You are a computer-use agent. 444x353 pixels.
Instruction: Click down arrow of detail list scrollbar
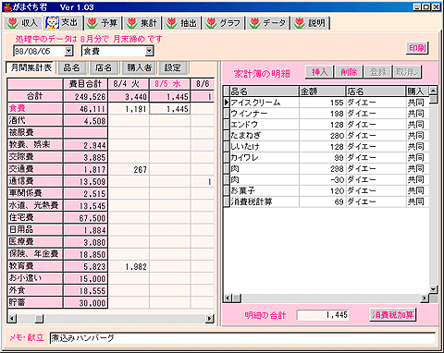[433, 289]
